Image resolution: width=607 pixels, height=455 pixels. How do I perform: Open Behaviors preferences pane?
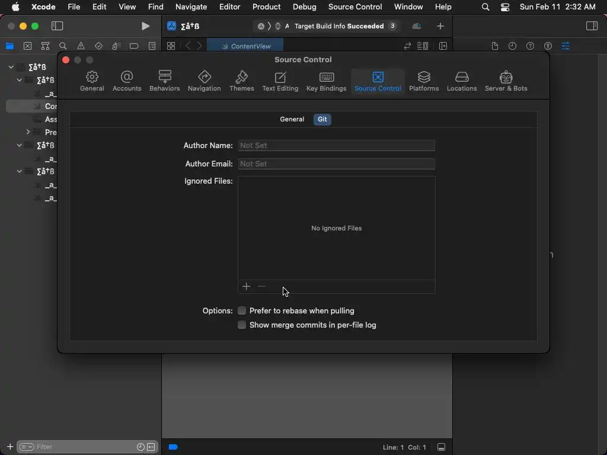click(x=165, y=81)
